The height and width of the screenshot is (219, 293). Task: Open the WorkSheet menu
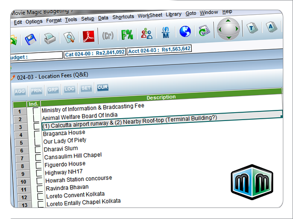pyautogui.click(x=150, y=15)
